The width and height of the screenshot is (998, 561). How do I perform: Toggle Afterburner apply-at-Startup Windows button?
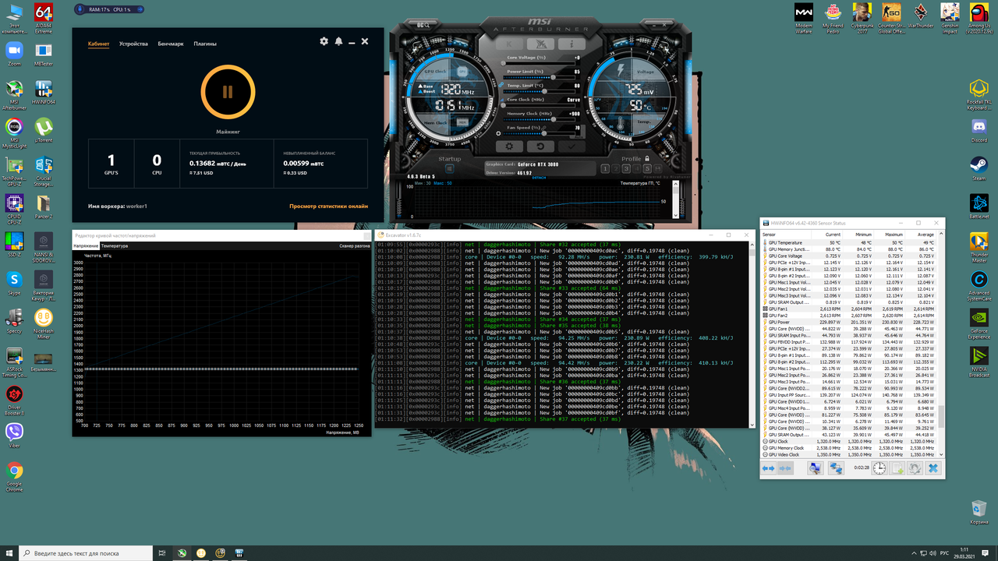click(x=450, y=169)
